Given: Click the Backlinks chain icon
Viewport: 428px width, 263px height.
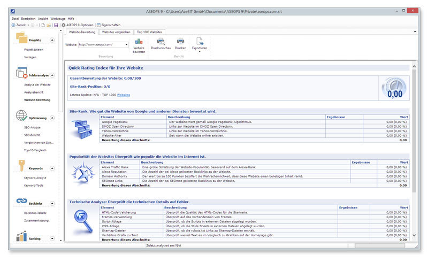Looking at the screenshot, I should click(21, 201).
